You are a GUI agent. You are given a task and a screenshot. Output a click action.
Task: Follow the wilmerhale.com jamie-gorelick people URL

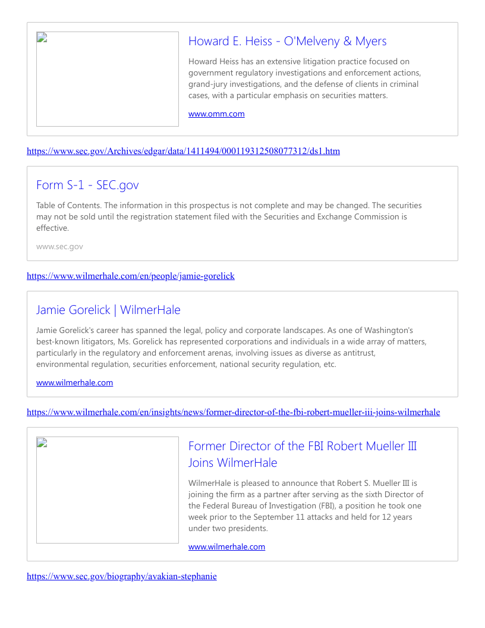point(131,276)
